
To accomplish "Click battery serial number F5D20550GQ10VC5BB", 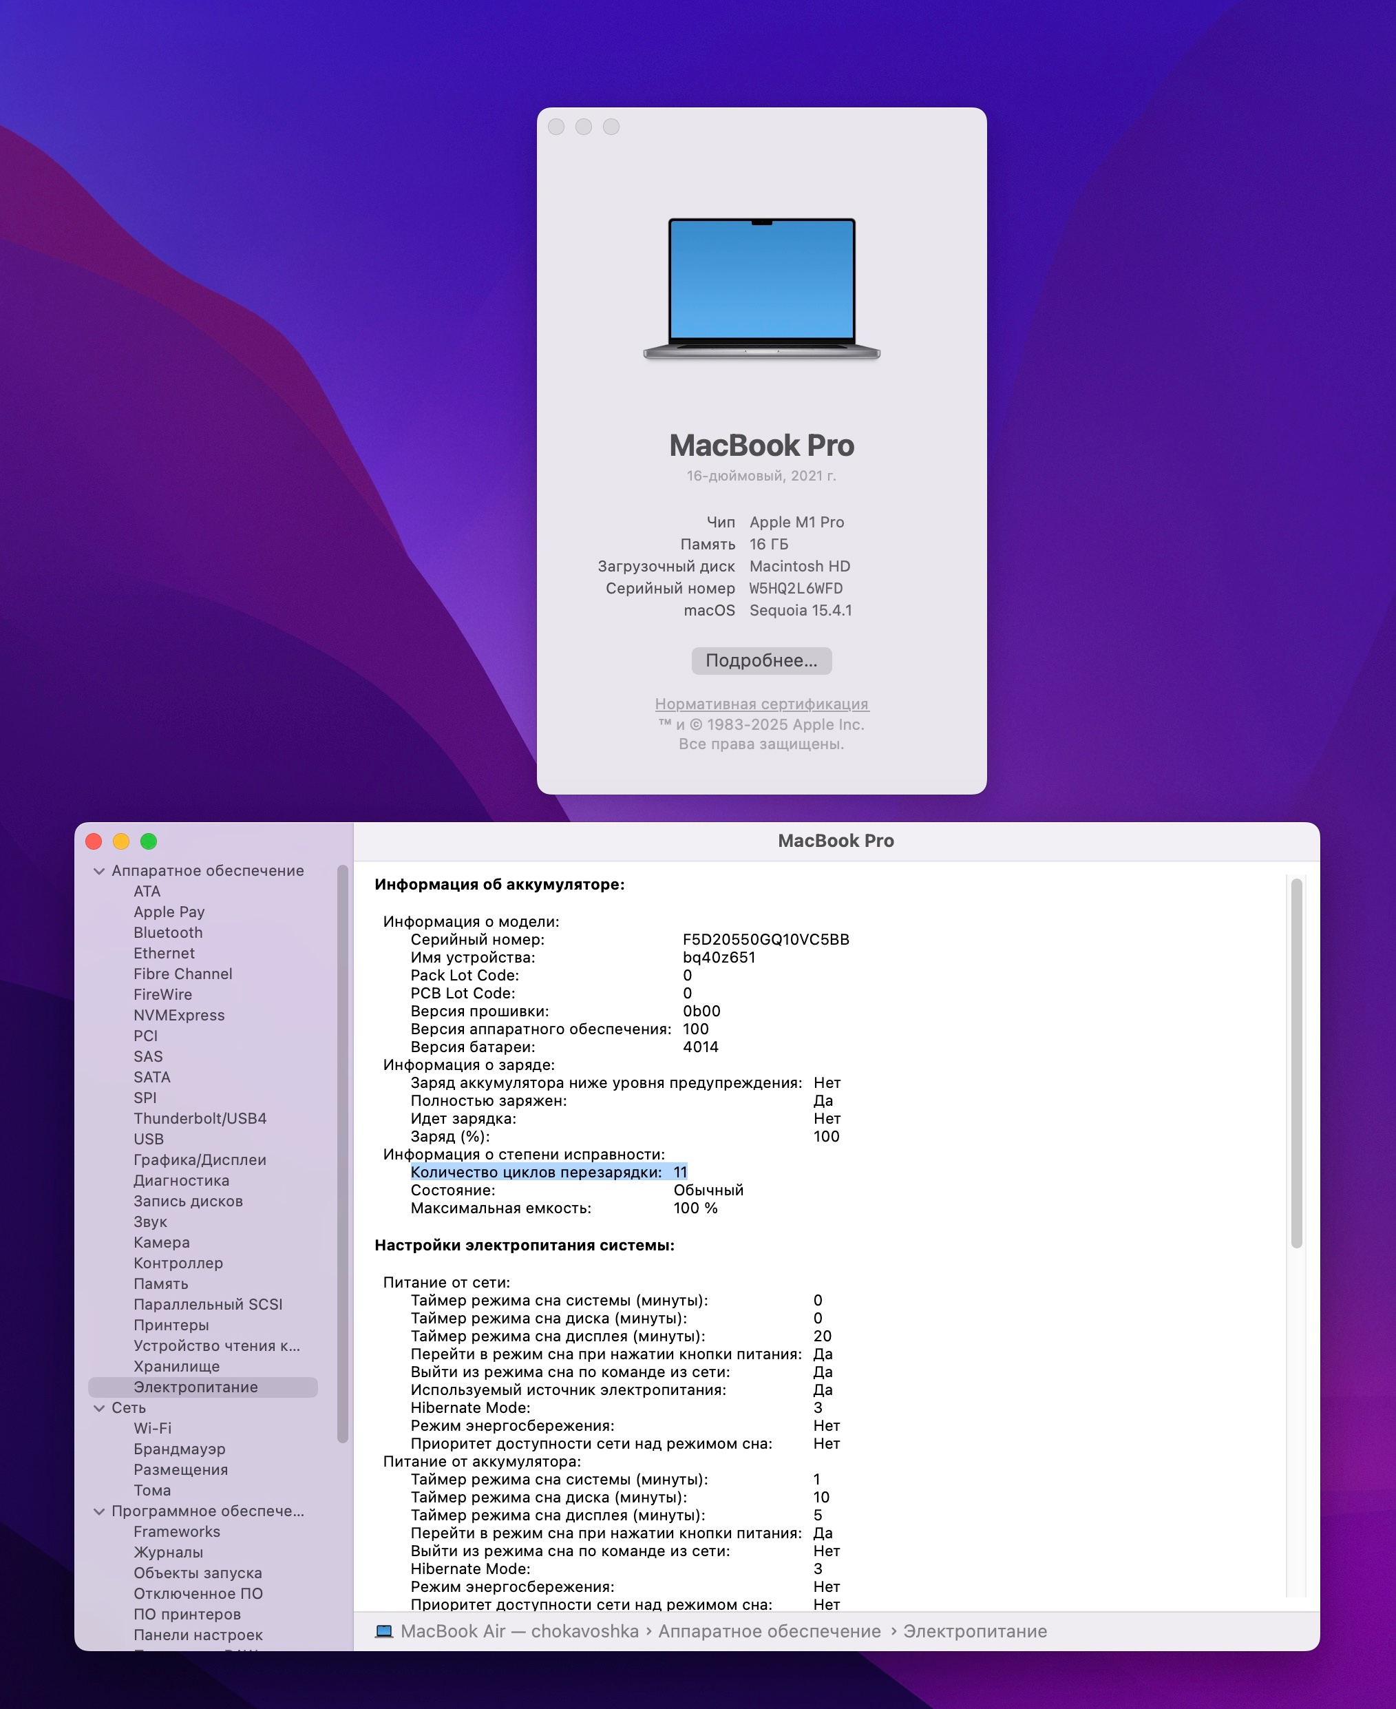I will tap(765, 939).
